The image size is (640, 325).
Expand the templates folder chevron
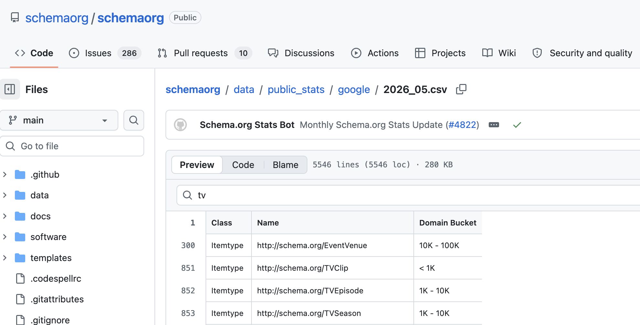click(x=5, y=258)
